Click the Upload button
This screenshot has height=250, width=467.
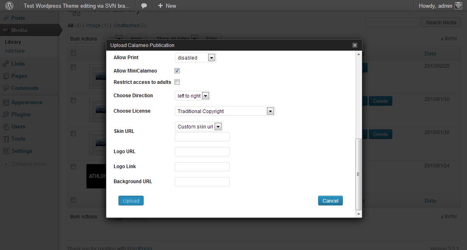point(131,201)
